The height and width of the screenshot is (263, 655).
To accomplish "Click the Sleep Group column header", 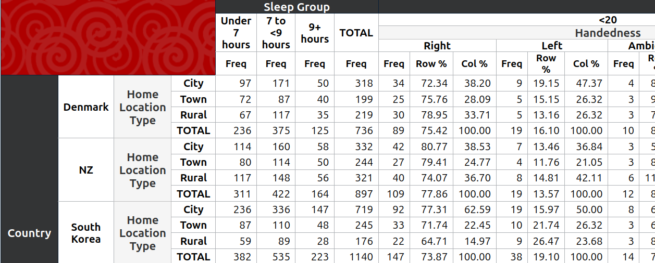I will click(x=296, y=7).
